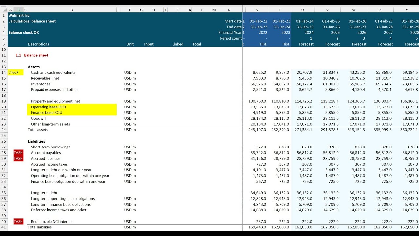This screenshot has width=419, height=236.
Task: Select column U header
Action: [302, 10]
